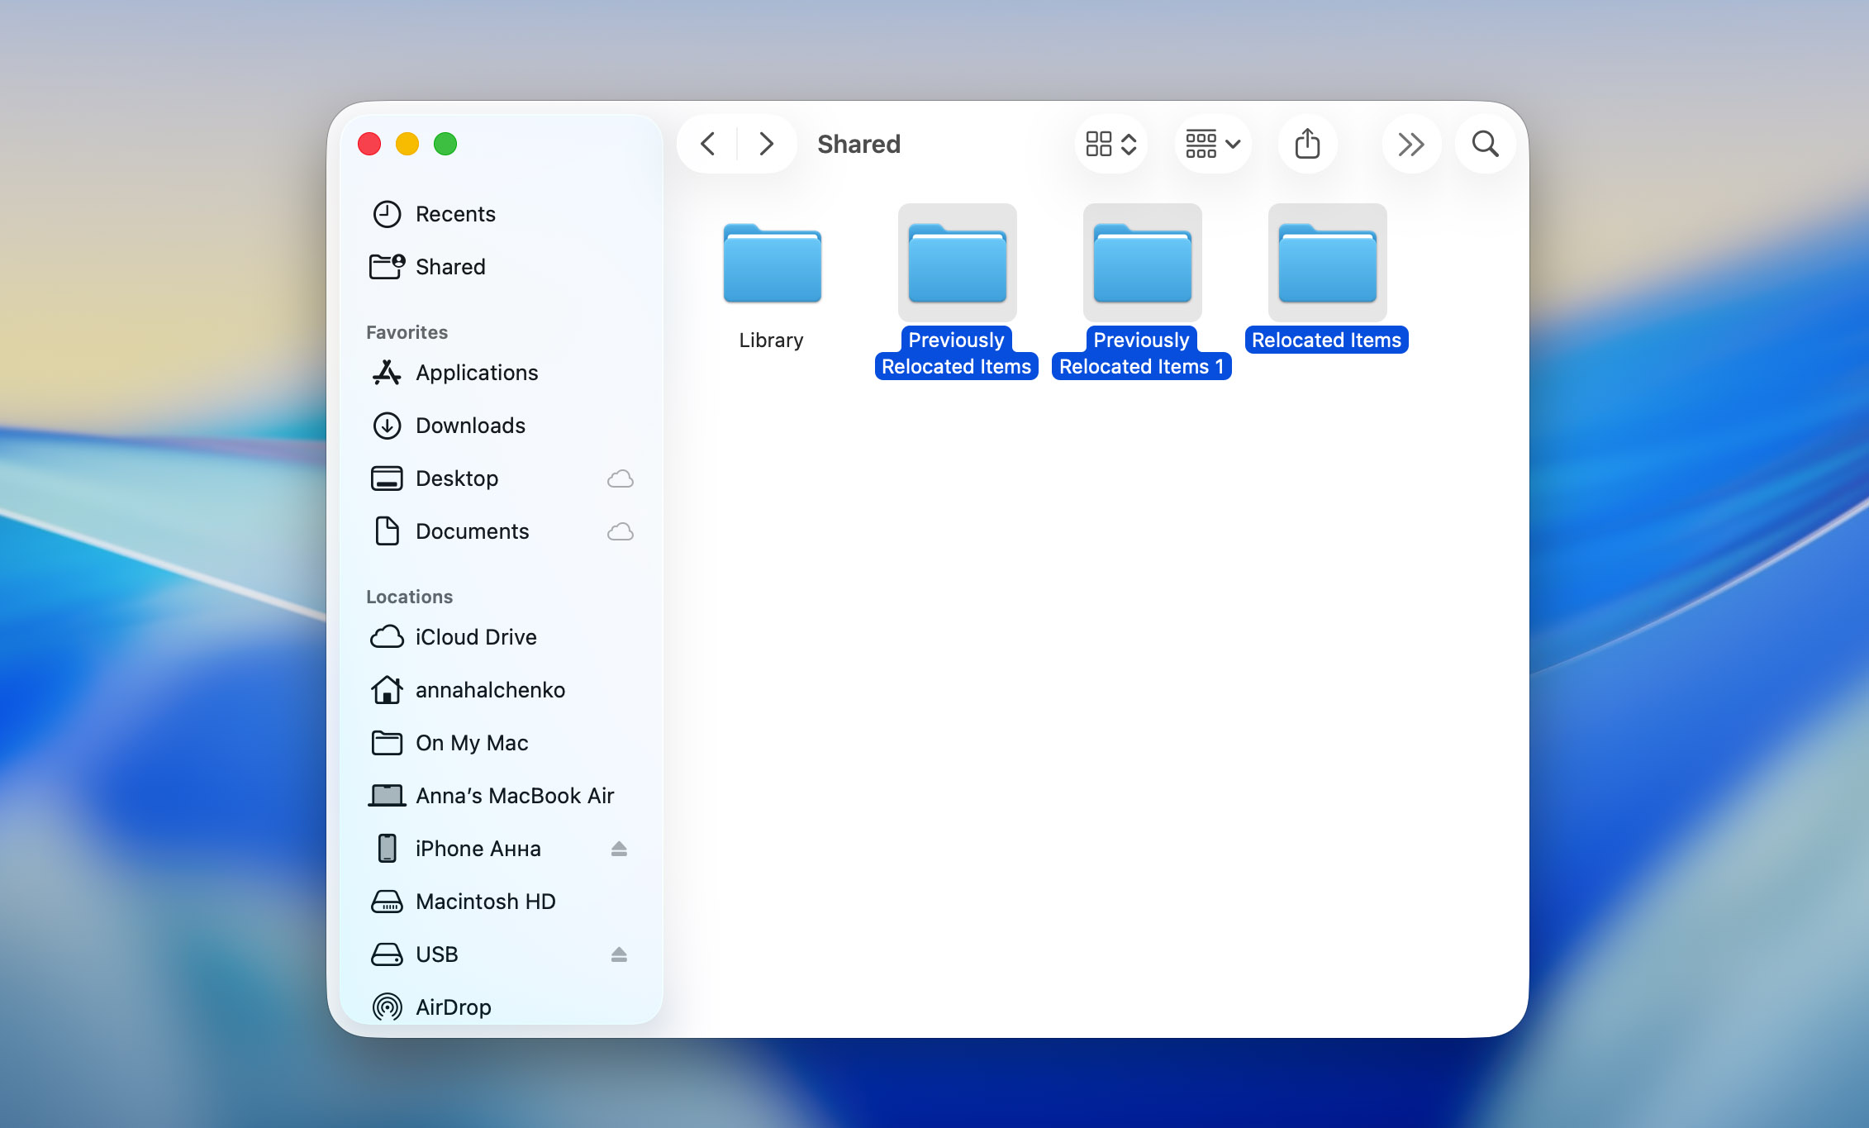Select Macintosh HD in Locations

pyautogui.click(x=485, y=902)
